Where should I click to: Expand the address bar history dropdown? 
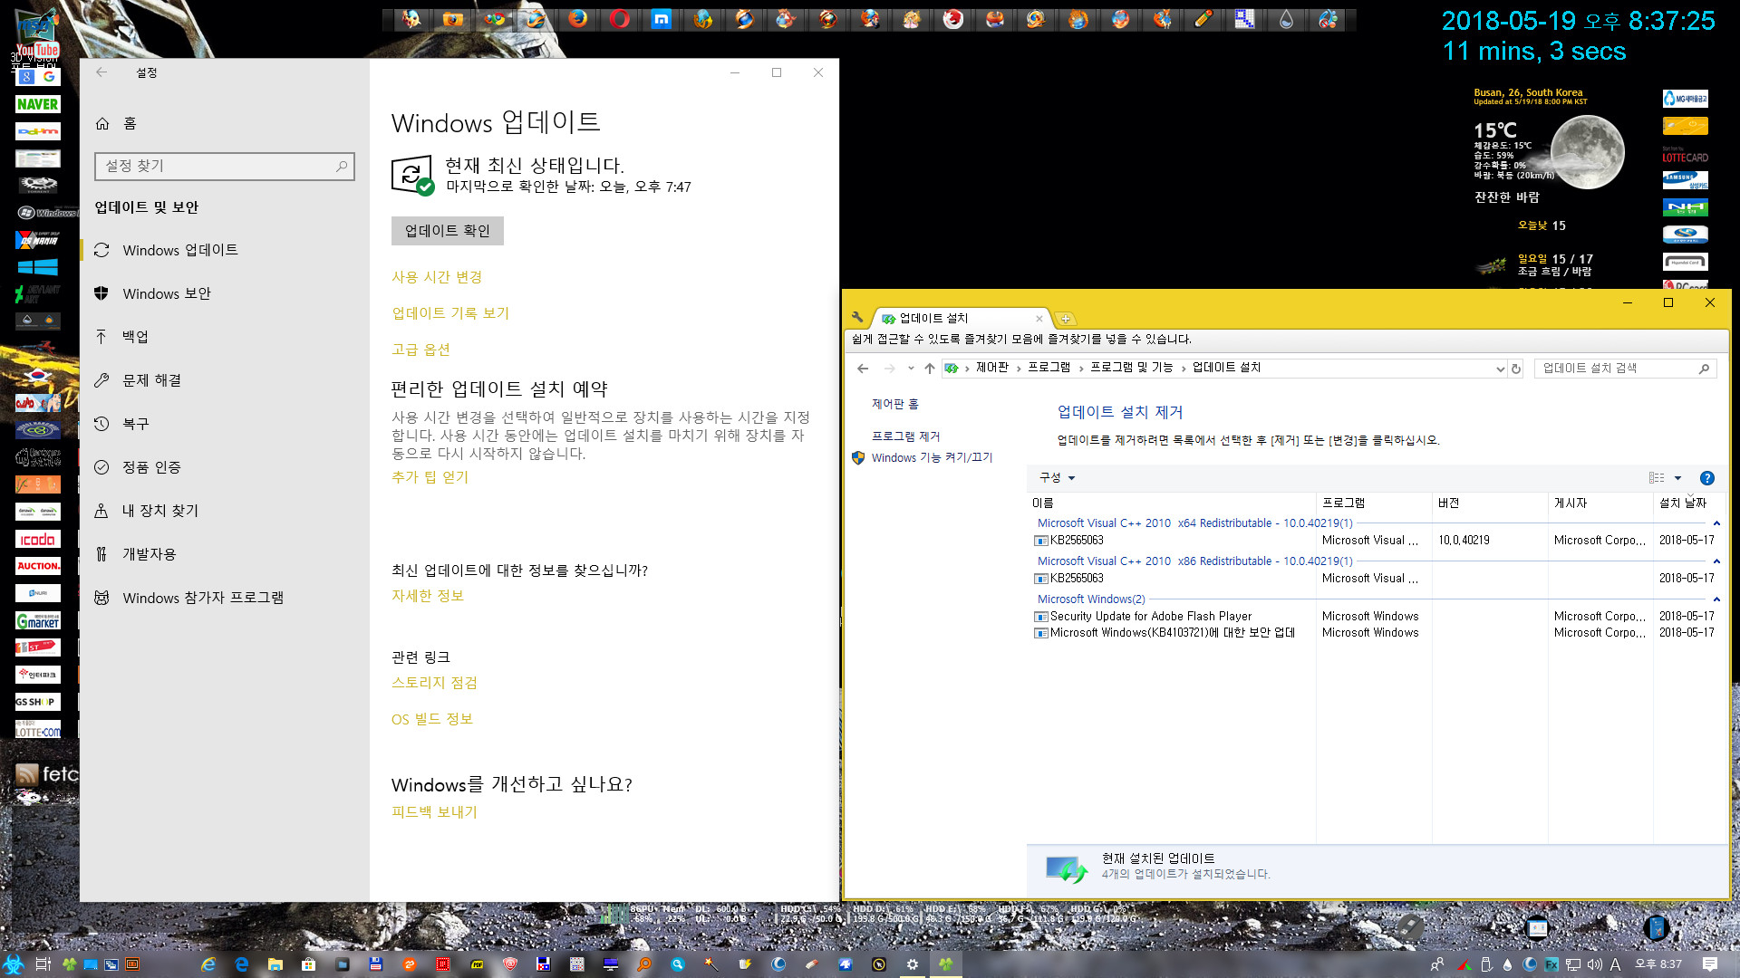click(x=1500, y=369)
